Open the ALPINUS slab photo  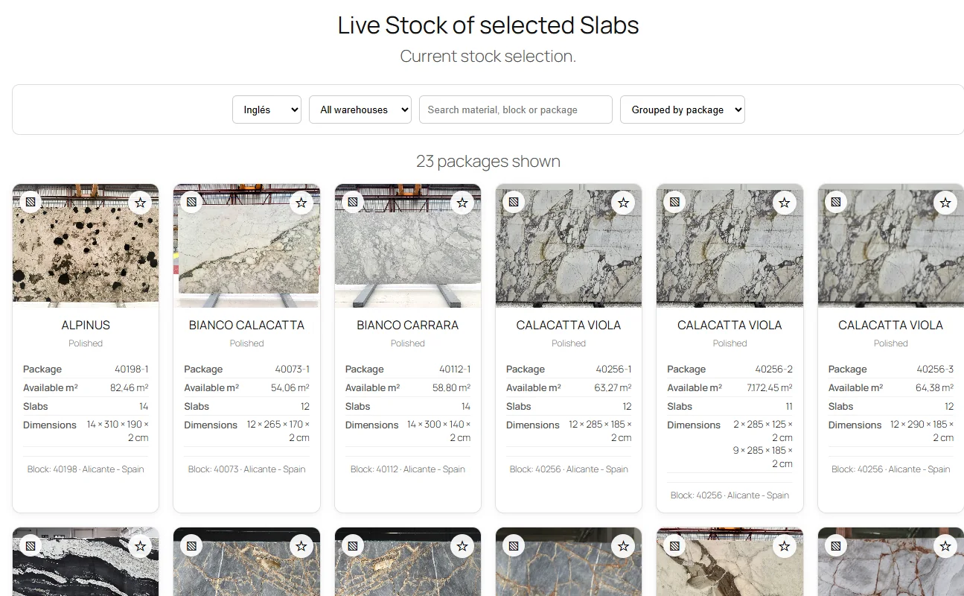click(x=86, y=246)
